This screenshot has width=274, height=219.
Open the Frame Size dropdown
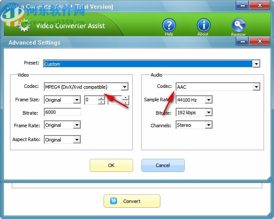point(77,100)
